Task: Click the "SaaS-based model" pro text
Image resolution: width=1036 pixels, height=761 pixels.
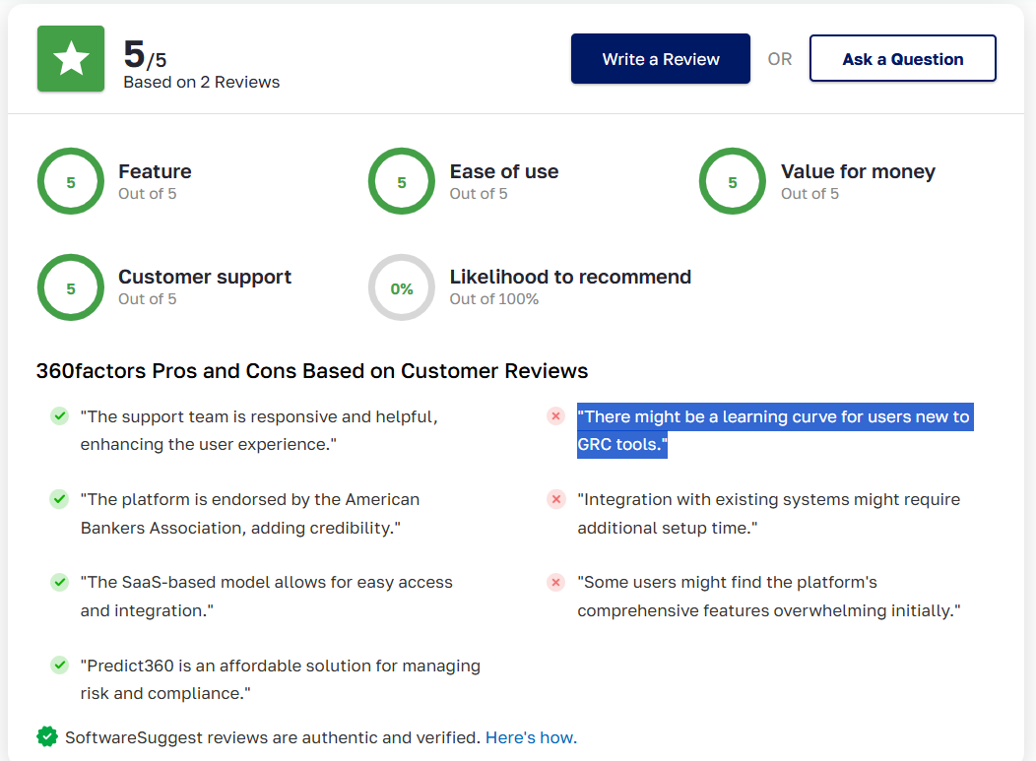Action: point(266,596)
